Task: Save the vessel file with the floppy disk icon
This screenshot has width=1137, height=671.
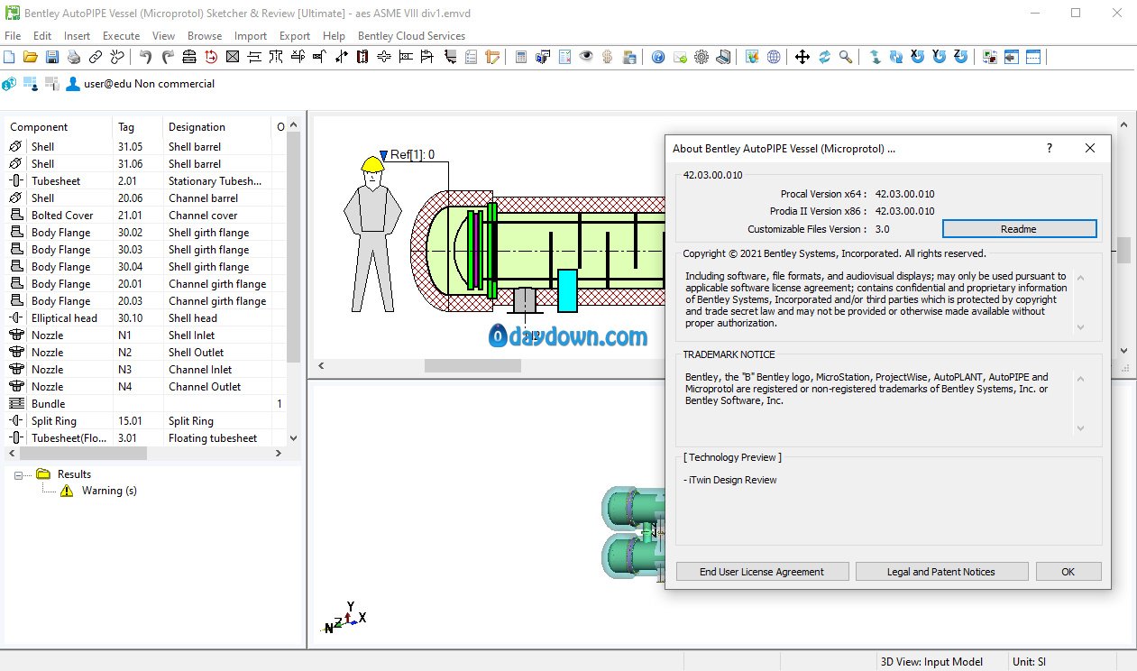Action: pos(52,57)
